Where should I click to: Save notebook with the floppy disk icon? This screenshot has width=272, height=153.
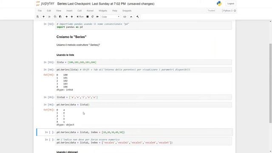tap(38, 17)
